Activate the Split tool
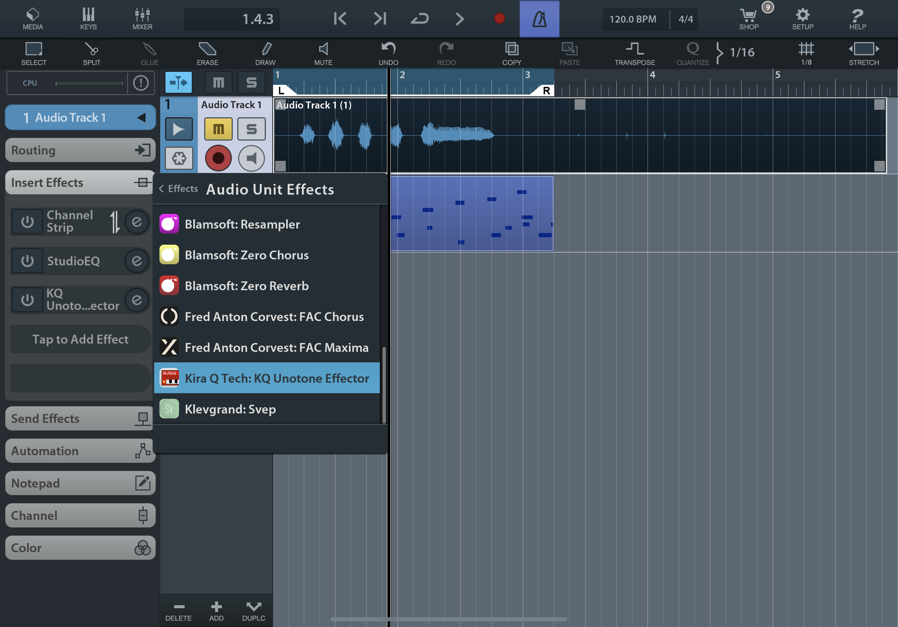The height and width of the screenshot is (627, 898). click(x=91, y=53)
